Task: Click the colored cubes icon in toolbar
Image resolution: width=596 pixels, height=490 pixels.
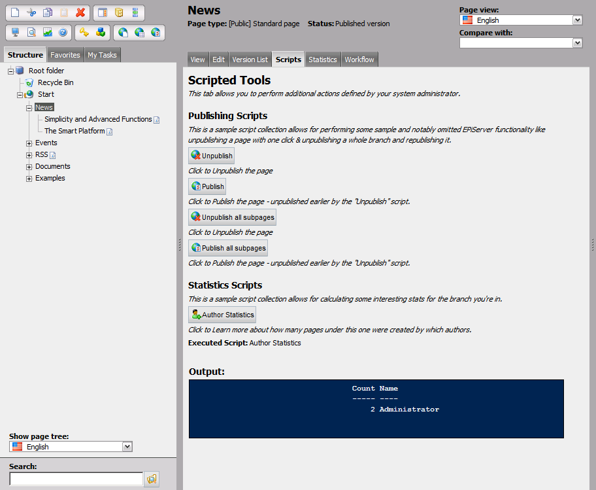Action: coord(100,32)
